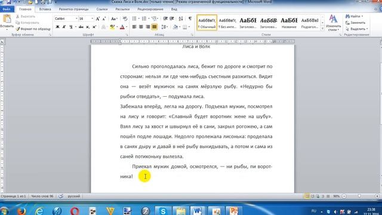Viewport: 382px width, 215px height.
Task: Click the Sort icon
Action: click(x=181, y=19)
